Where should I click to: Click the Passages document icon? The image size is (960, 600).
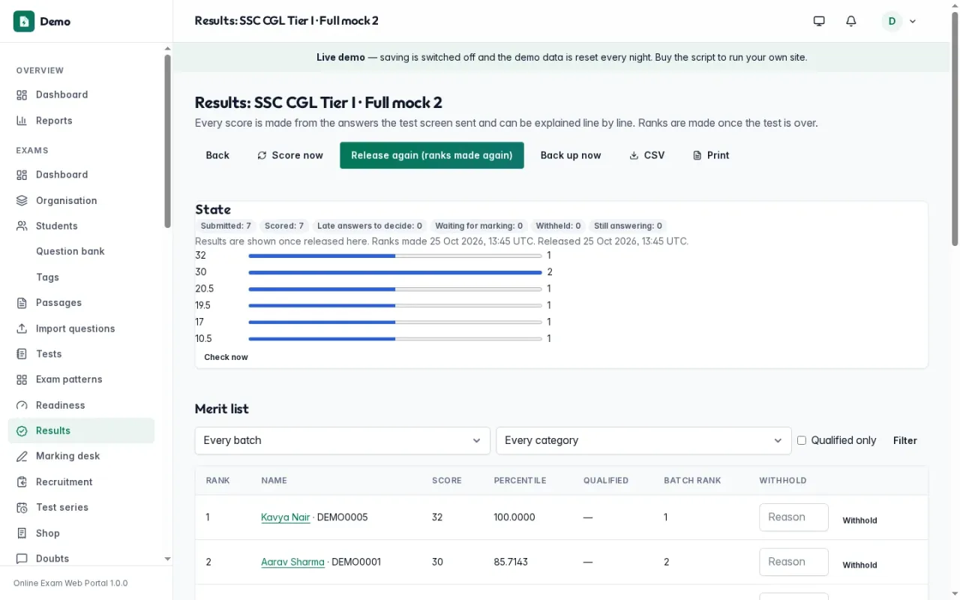22,303
